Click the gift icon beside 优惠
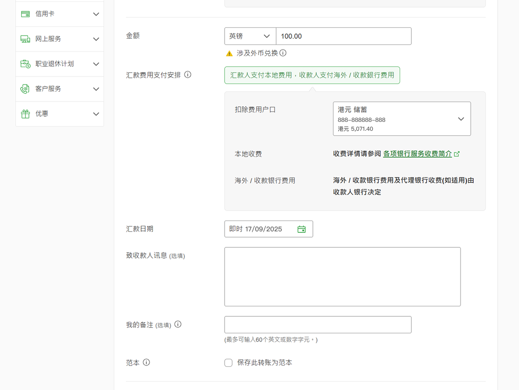 (x=25, y=114)
